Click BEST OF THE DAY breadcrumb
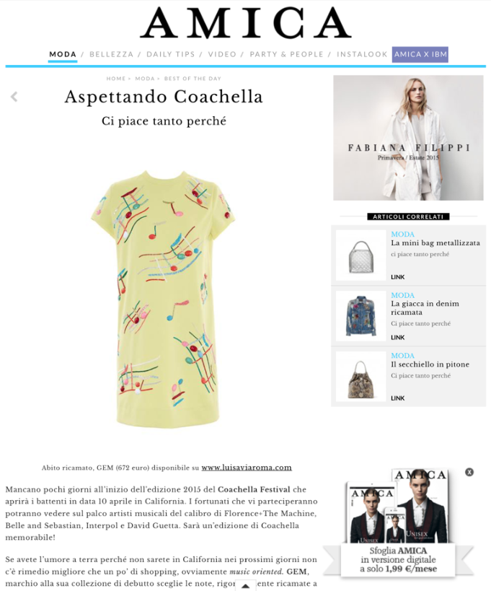 (x=193, y=79)
